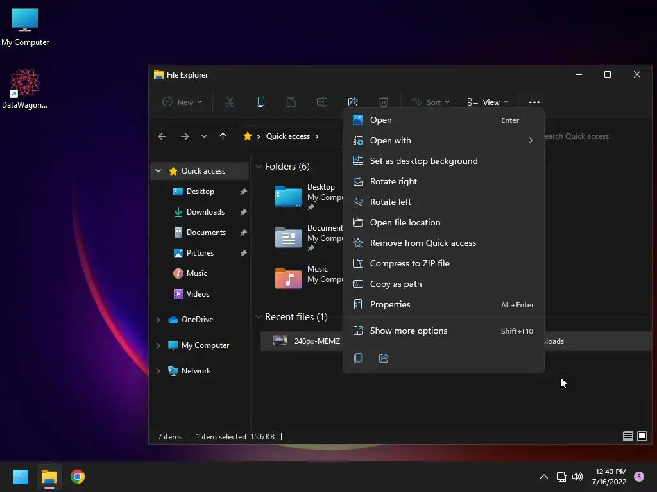Select Set as desktop background
Image resolution: width=657 pixels, height=492 pixels.
point(443,161)
